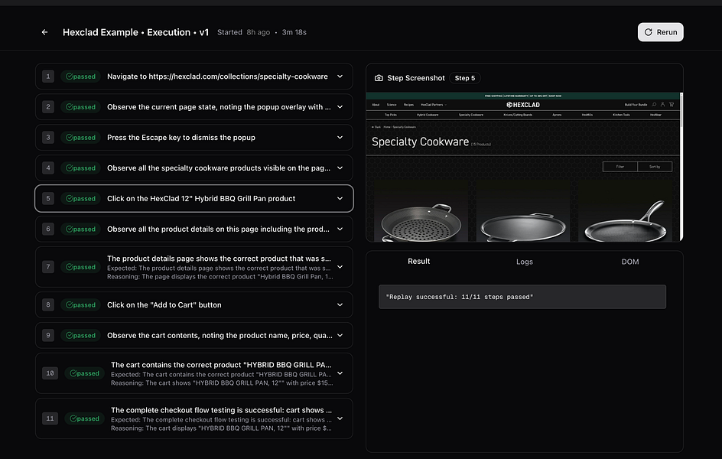The width and height of the screenshot is (722, 459).
Task: Select step text 'Navigate to https://hexclad.com/collections/specialty-cookware'
Action: pyautogui.click(x=217, y=76)
